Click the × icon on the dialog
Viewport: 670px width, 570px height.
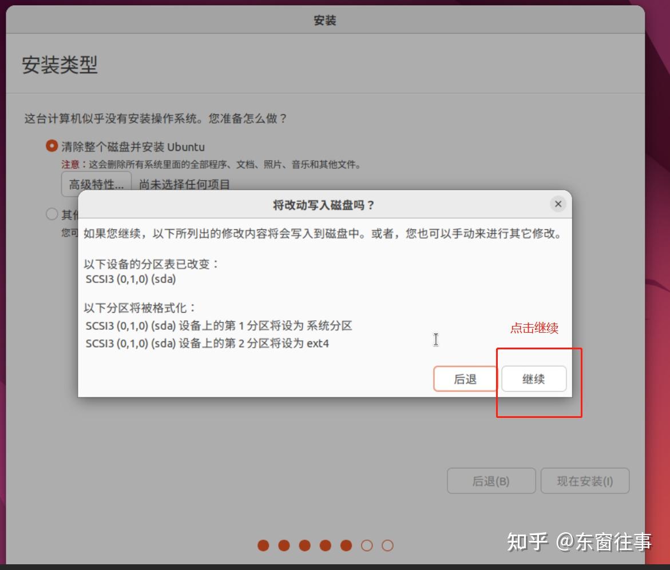click(x=558, y=204)
